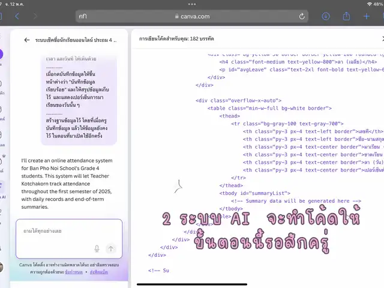
Task: Open a new Safari tab with plus
Action: point(366,16)
